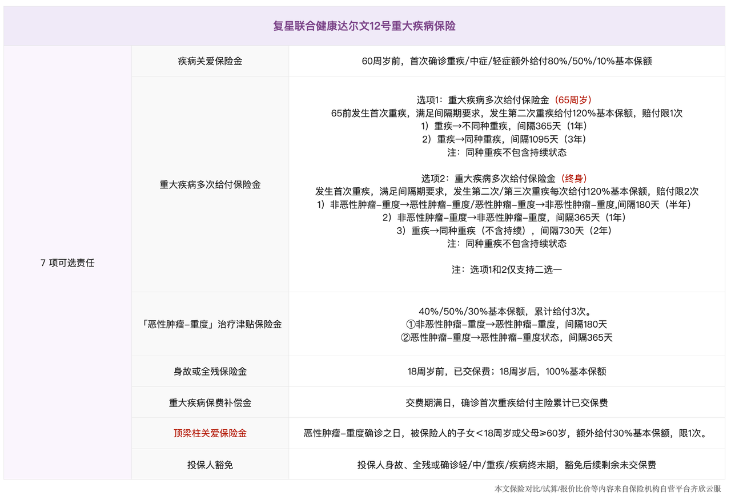Click the 重大疾病保费补偿金 row label
Screen dimensions: 731x500
[210, 402]
